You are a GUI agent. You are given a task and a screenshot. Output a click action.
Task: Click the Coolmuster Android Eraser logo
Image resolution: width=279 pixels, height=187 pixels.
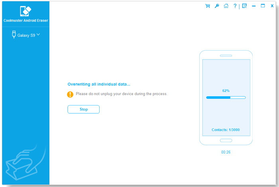26,11
